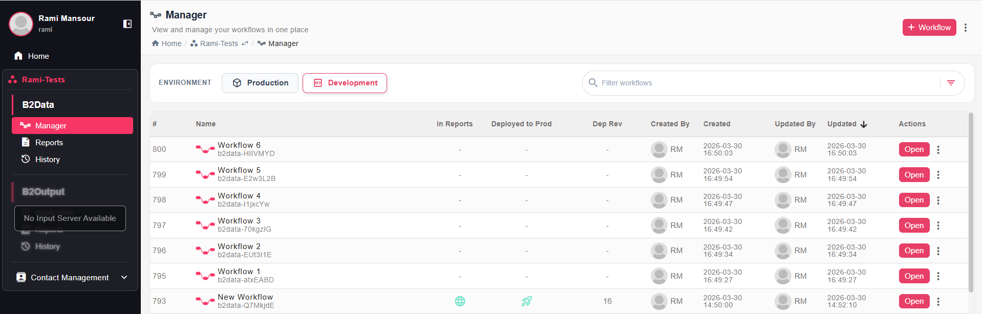Click the workflow icon beside Workflow 3
982x314 pixels.
(205, 226)
